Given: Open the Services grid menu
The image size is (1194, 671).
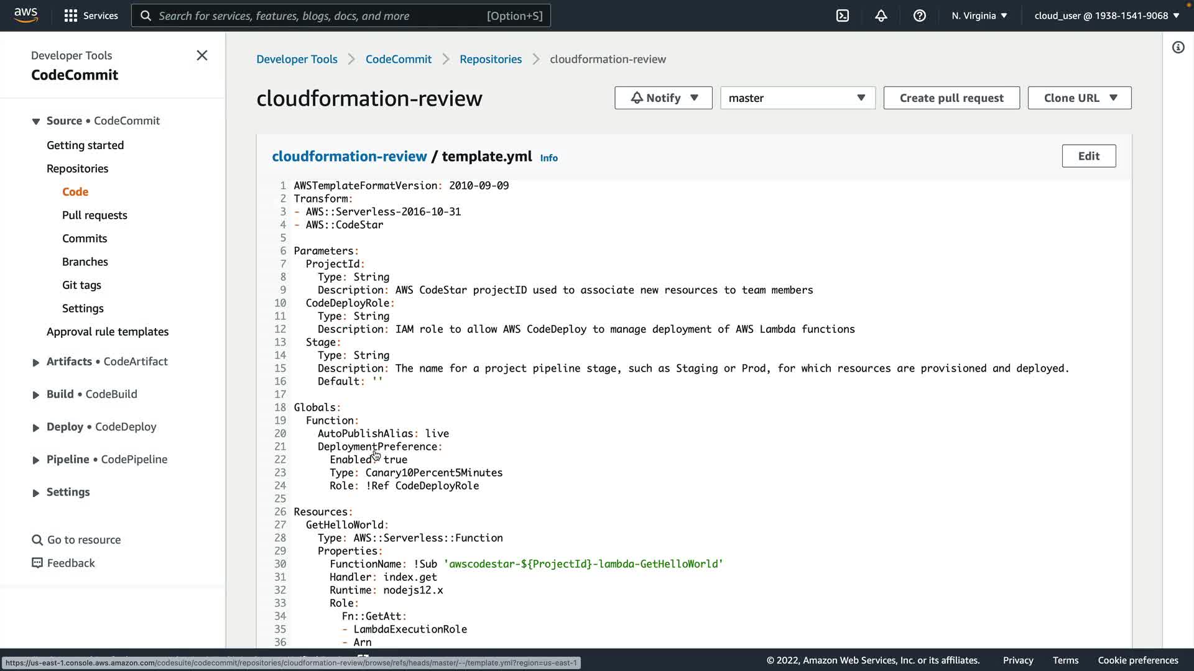Looking at the screenshot, I should (x=91, y=16).
